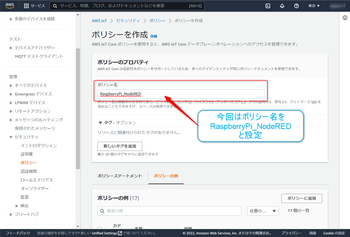350x237 pixels.
Task: Expand メッセージのルーティング section
Action: (36, 120)
